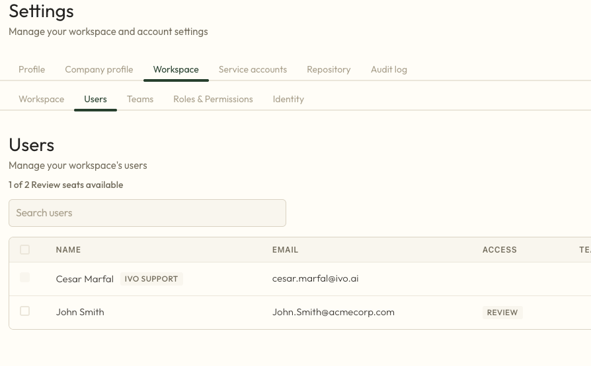This screenshot has height=366, width=591.
Task: Select the top-level Workspace tab beside Company profile
Action: pyautogui.click(x=176, y=69)
